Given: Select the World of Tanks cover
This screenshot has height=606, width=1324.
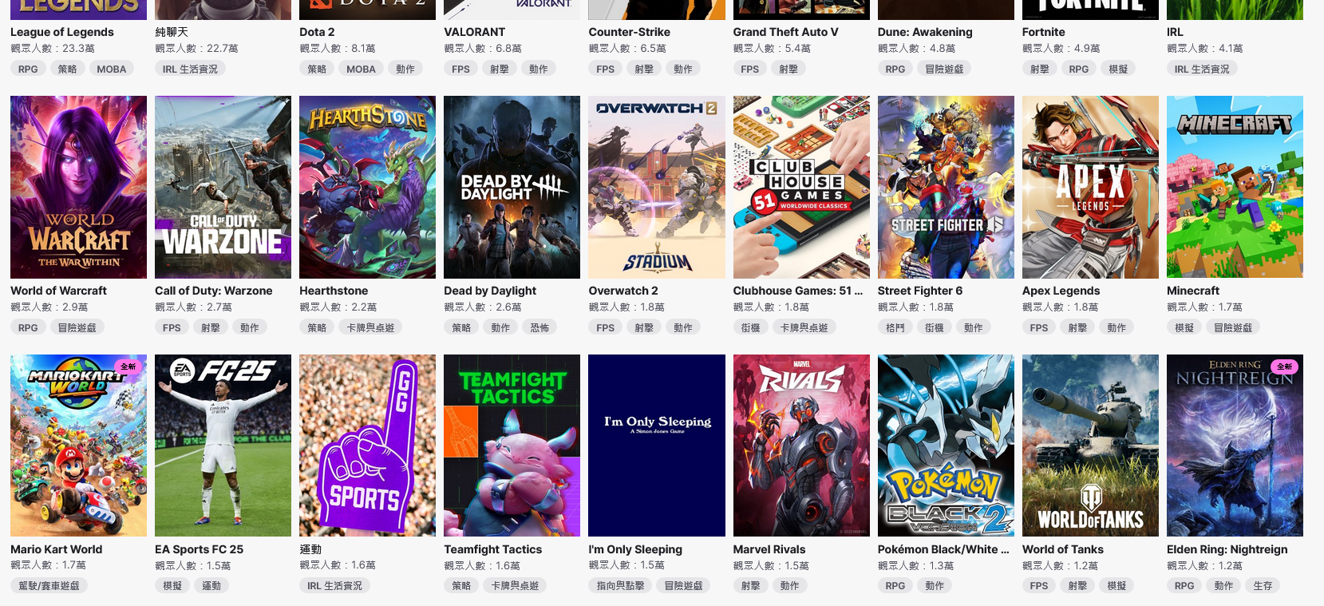Looking at the screenshot, I should coord(1090,446).
